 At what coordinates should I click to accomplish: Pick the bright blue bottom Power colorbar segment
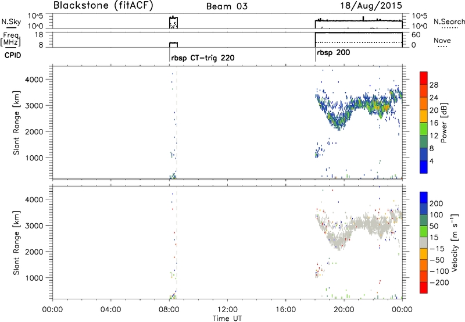(x=424, y=167)
